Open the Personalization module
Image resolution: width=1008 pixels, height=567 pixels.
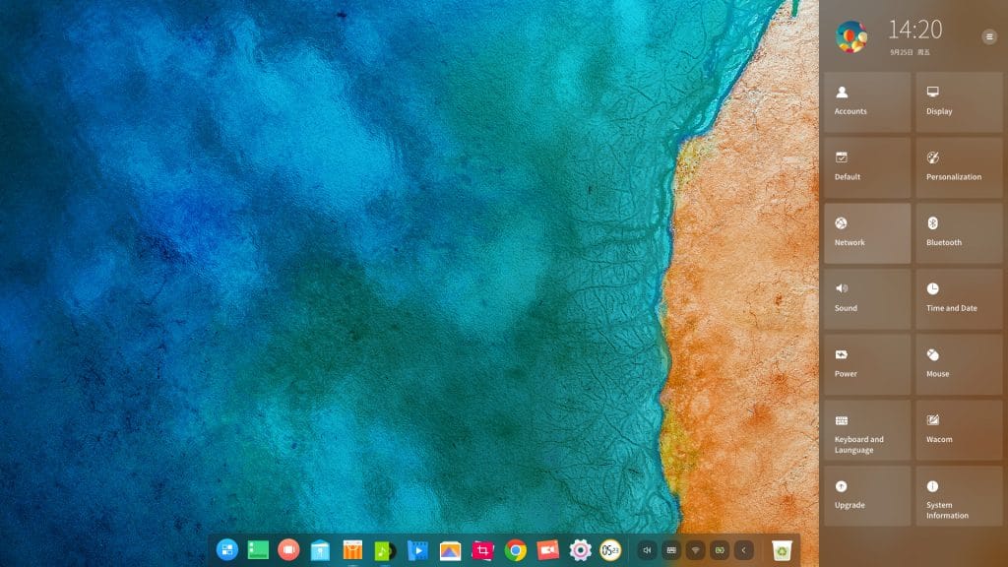(x=959, y=167)
